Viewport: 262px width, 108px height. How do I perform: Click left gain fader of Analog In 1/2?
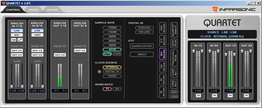tap(12, 86)
